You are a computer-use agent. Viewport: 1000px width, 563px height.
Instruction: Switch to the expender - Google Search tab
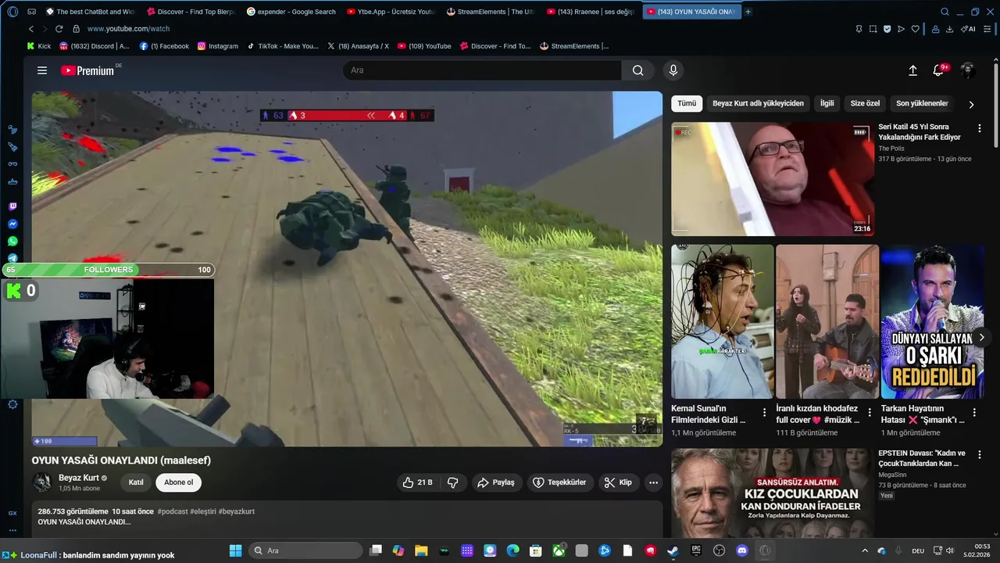click(291, 12)
